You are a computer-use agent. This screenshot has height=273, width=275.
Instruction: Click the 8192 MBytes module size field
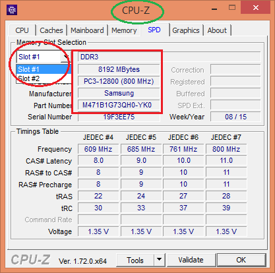point(119,69)
